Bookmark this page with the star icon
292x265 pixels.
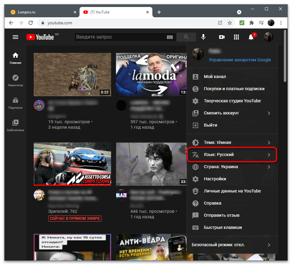(230, 23)
